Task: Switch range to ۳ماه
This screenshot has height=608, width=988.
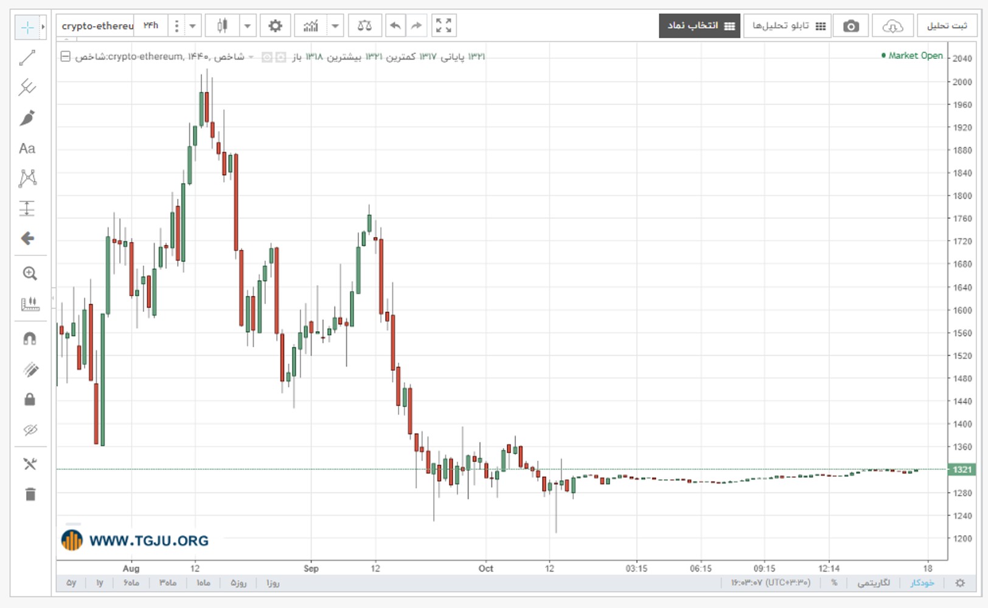Action: (168, 582)
